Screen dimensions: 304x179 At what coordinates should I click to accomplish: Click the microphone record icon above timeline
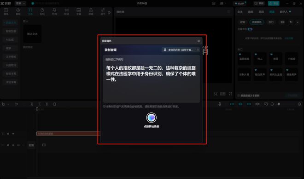pyautogui.click(x=220, y=104)
